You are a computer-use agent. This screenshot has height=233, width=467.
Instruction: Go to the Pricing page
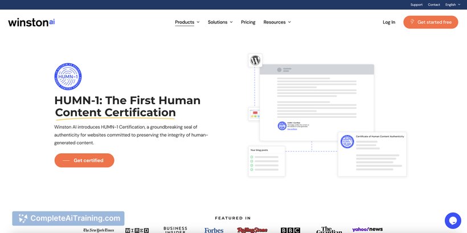pos(248,22)
